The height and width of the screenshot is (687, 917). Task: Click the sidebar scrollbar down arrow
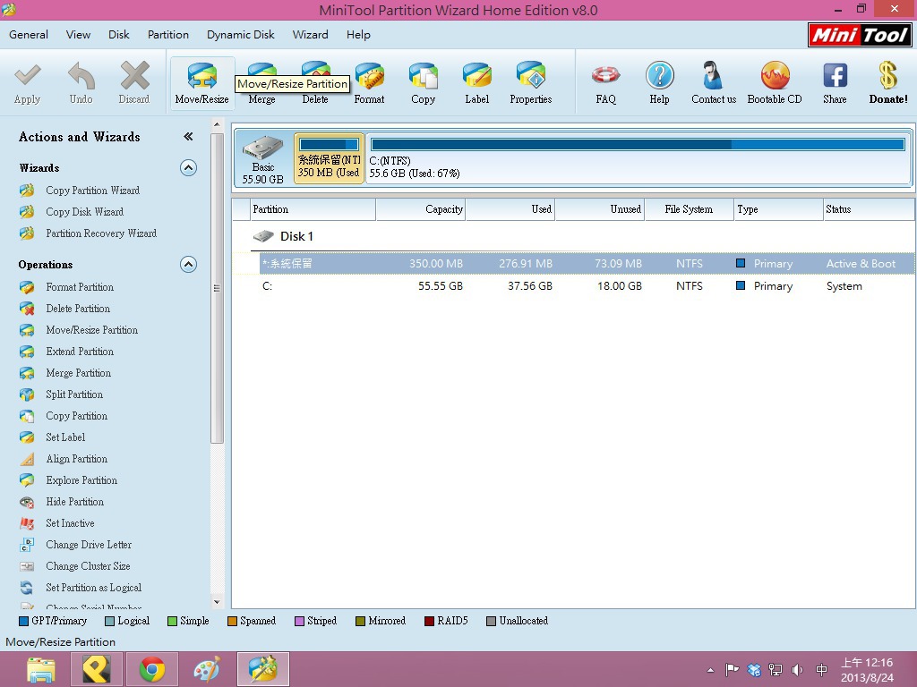click(217, 602)
